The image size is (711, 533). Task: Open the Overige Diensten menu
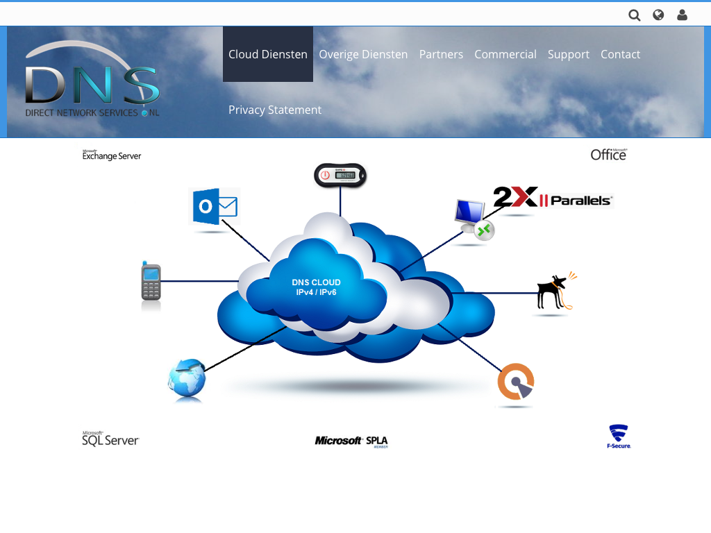coord(363,54)
